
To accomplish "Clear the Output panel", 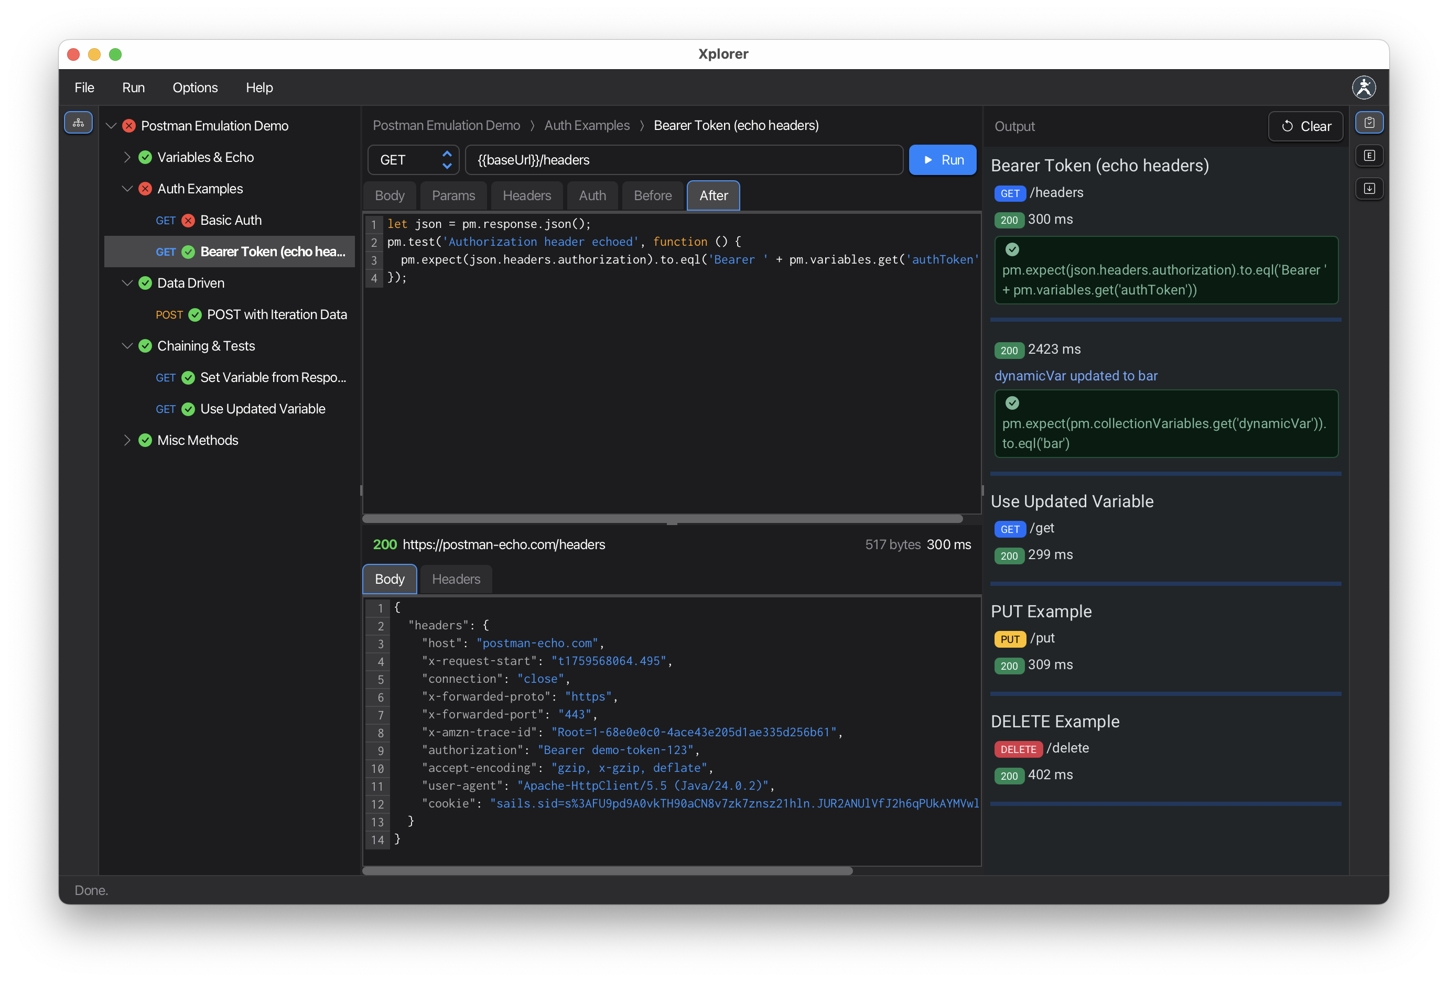I will click(x=1305, y=126).
